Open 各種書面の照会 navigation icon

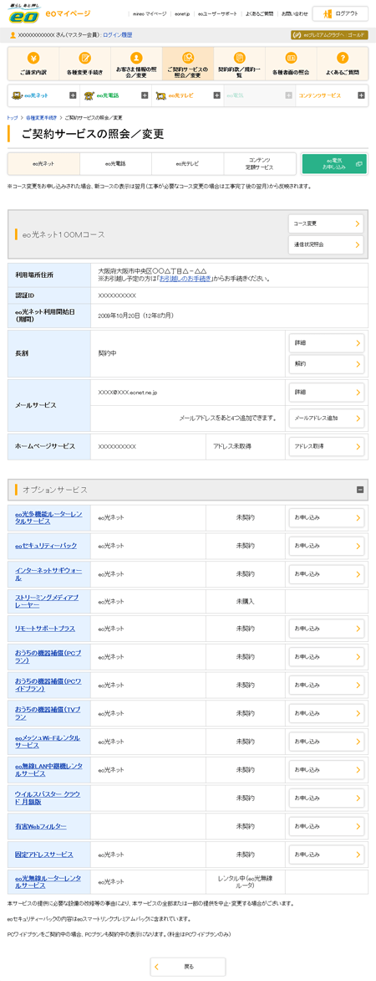point(291,64)
